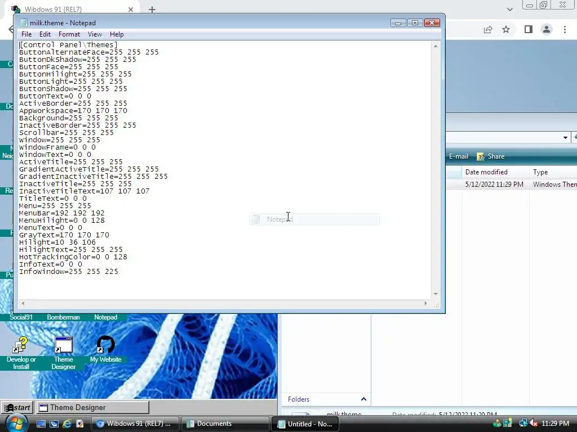Click the MenuBar=192 192 192 line
The image size is (577, 432).
click(x=61, y=213)
